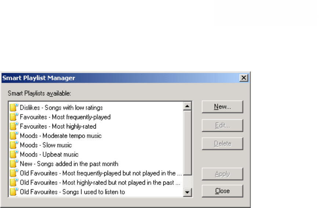Select Old Favourites most highly-rated but not played
Image resolution: width=319 pixels, height=208 pixels.
[x=100, y=182]
